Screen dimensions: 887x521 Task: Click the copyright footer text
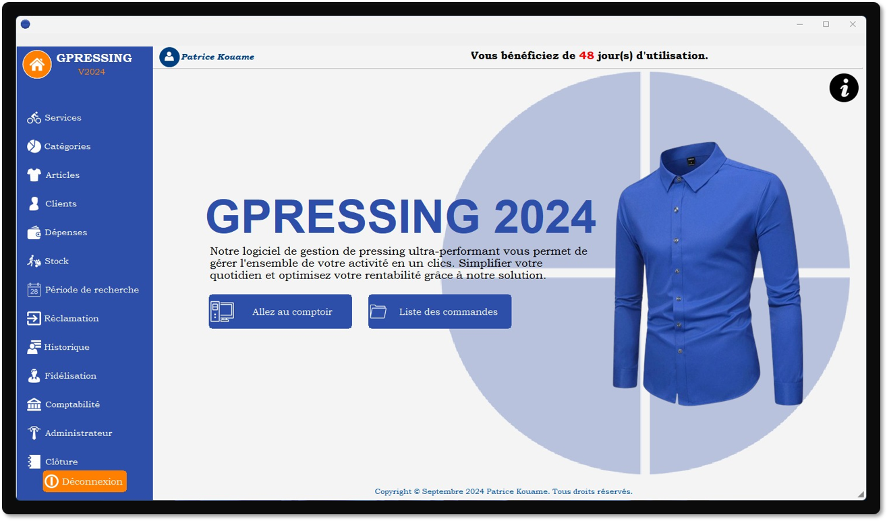coord(504,491)
